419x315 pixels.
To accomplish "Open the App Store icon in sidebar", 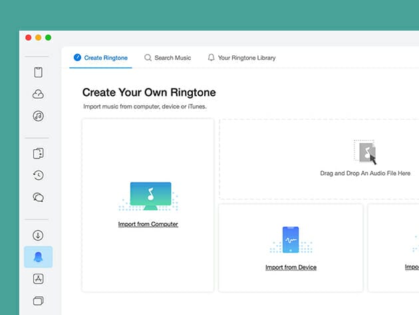I will point(38,279).
